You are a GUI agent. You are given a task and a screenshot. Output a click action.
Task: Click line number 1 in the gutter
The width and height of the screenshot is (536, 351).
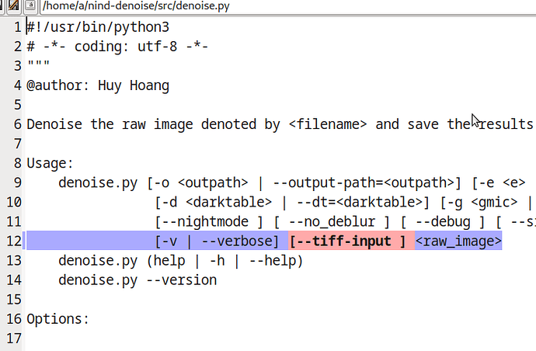pyautogui.click(x=17, y=26)
